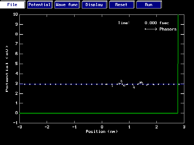Click the phasor arrow pointing down-right near 1.15 nm
194x145 pixels.
(x=134, y=86)
